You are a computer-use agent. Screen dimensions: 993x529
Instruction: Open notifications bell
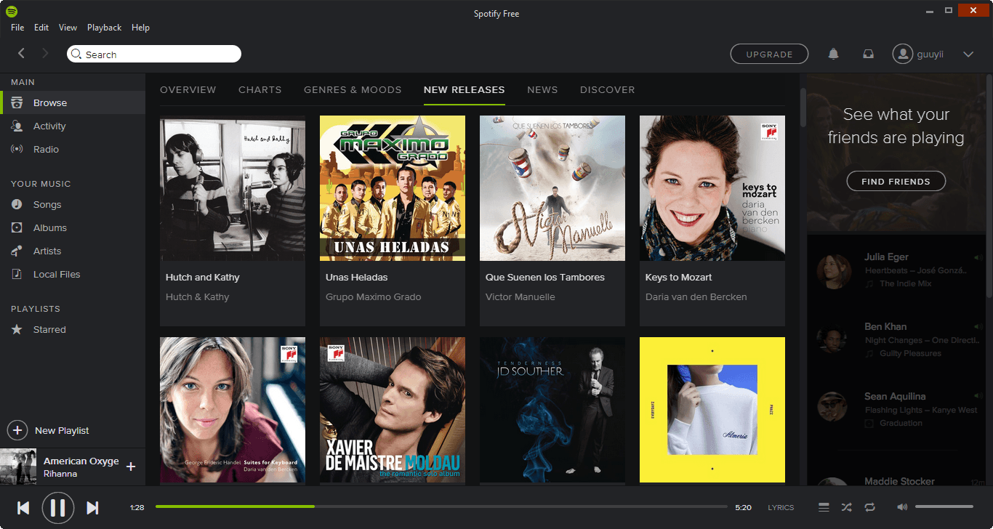[834, 54]
